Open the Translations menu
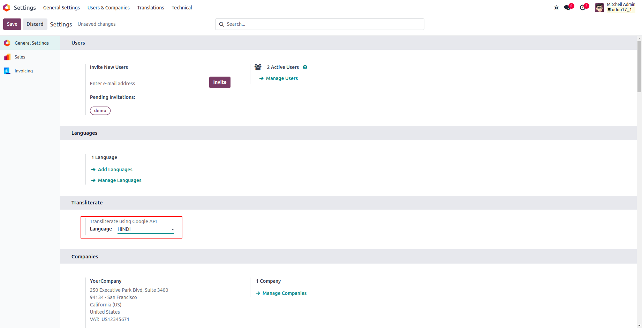642x328 pixels. tap(150, 8)
